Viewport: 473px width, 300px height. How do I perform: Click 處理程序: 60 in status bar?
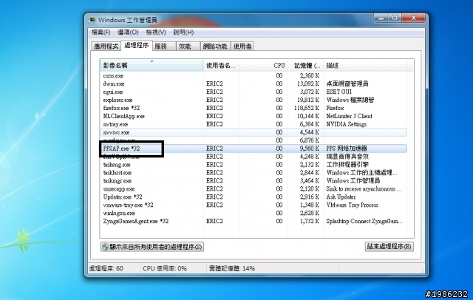(106, 268)
